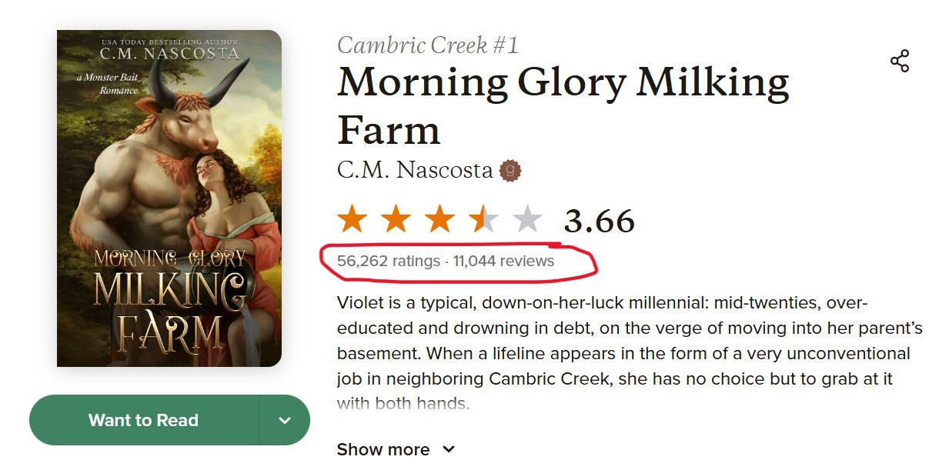Click the second orange rating star
Viewport: 939px width, 460px height.
click(x=396, y=220)
